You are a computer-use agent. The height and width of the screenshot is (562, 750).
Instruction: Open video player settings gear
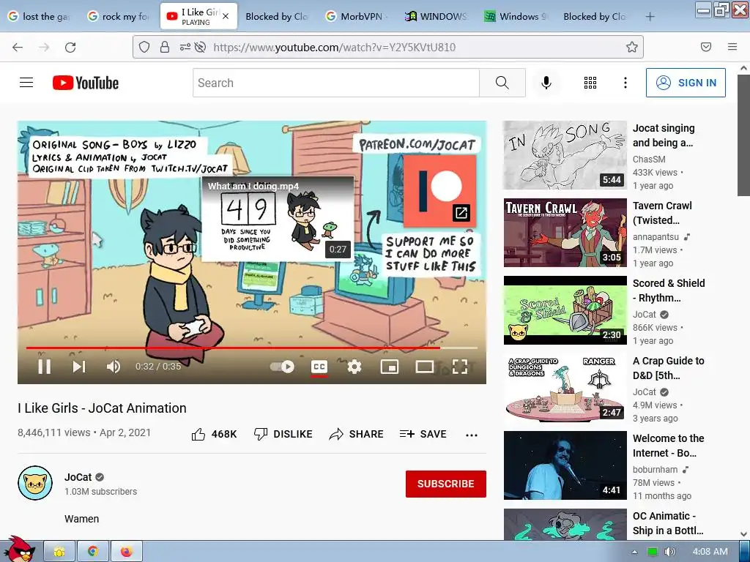pos(354,367)
